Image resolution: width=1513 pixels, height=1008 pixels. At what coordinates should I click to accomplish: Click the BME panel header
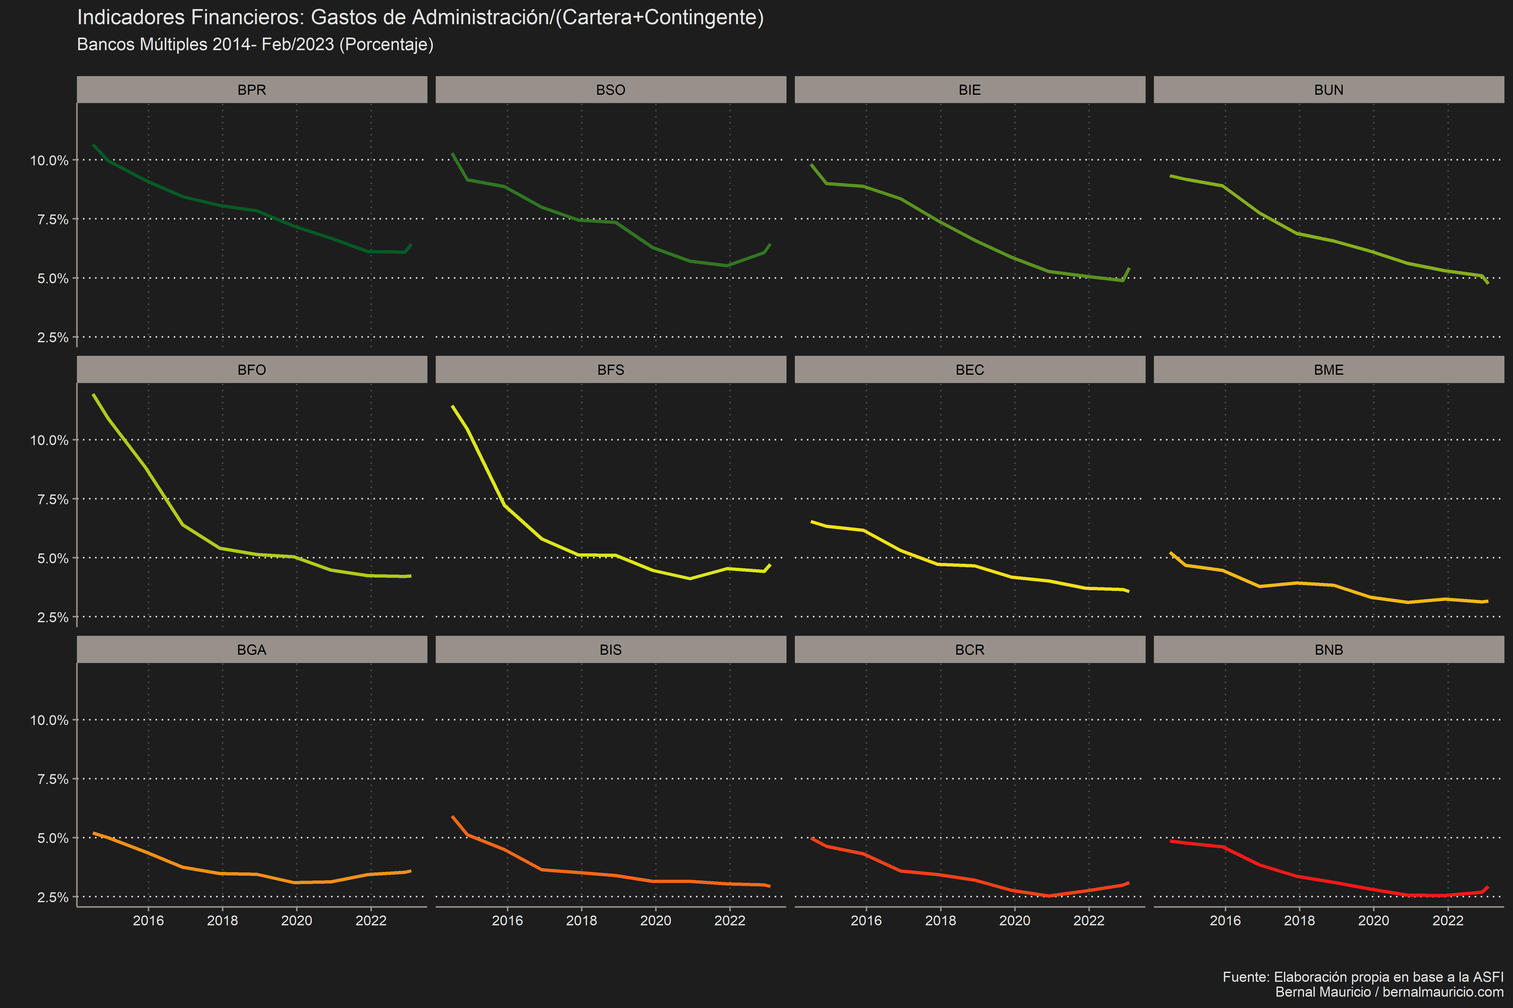pos(1328,370)
